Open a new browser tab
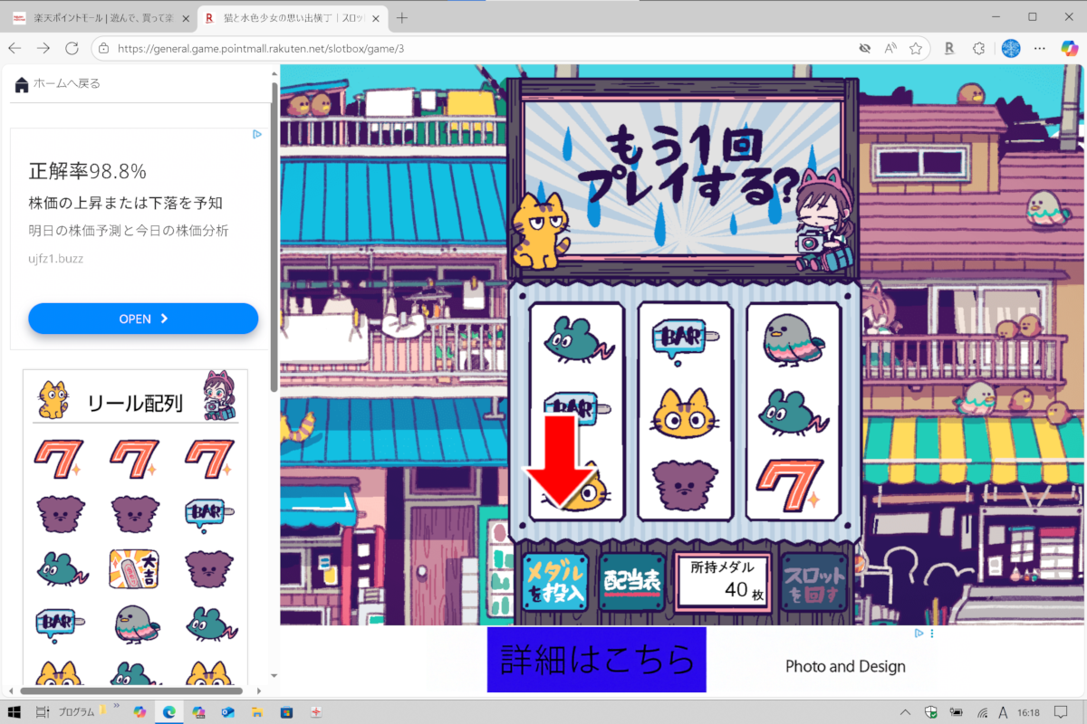1087x724 pixels. coord(402,18)
